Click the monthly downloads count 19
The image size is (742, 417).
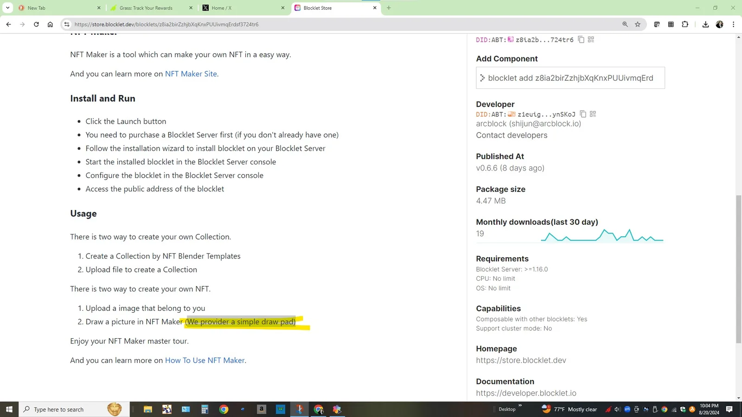(x=480, y=234)
